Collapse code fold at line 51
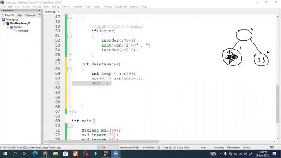The image size is (281, 158). 69,36
